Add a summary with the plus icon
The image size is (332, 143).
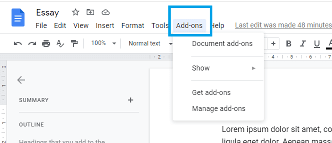131,100
